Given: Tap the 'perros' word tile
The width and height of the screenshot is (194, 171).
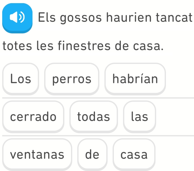Looking at the screenshot, I should (72, 79).
